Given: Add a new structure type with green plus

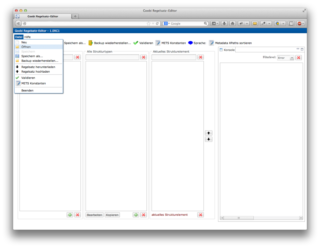Looking at the screenshot, I should tap(136, 215).
